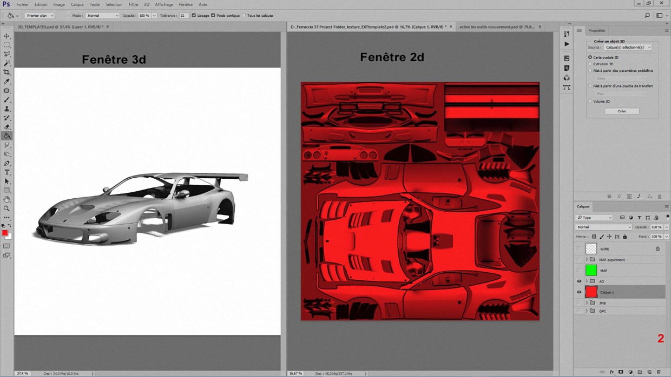Hide the Calque 1 layer
Viewport: 671px width, 377px height.
(579, 292)
